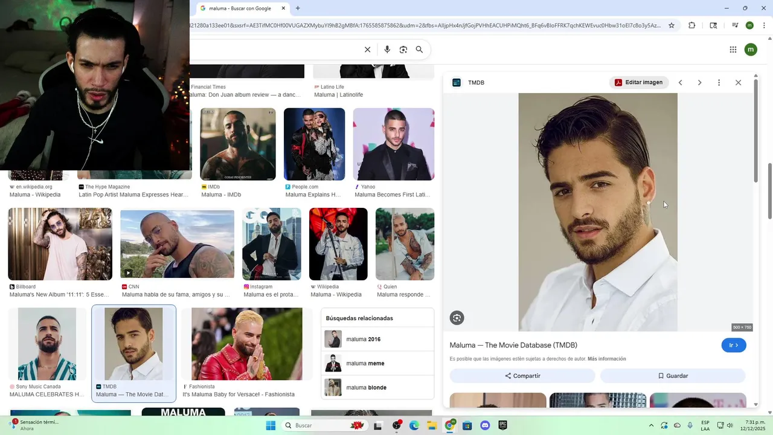Close the image preview panel
The width and height of the screenshot is (773, 435).
(x=738, y=83)
